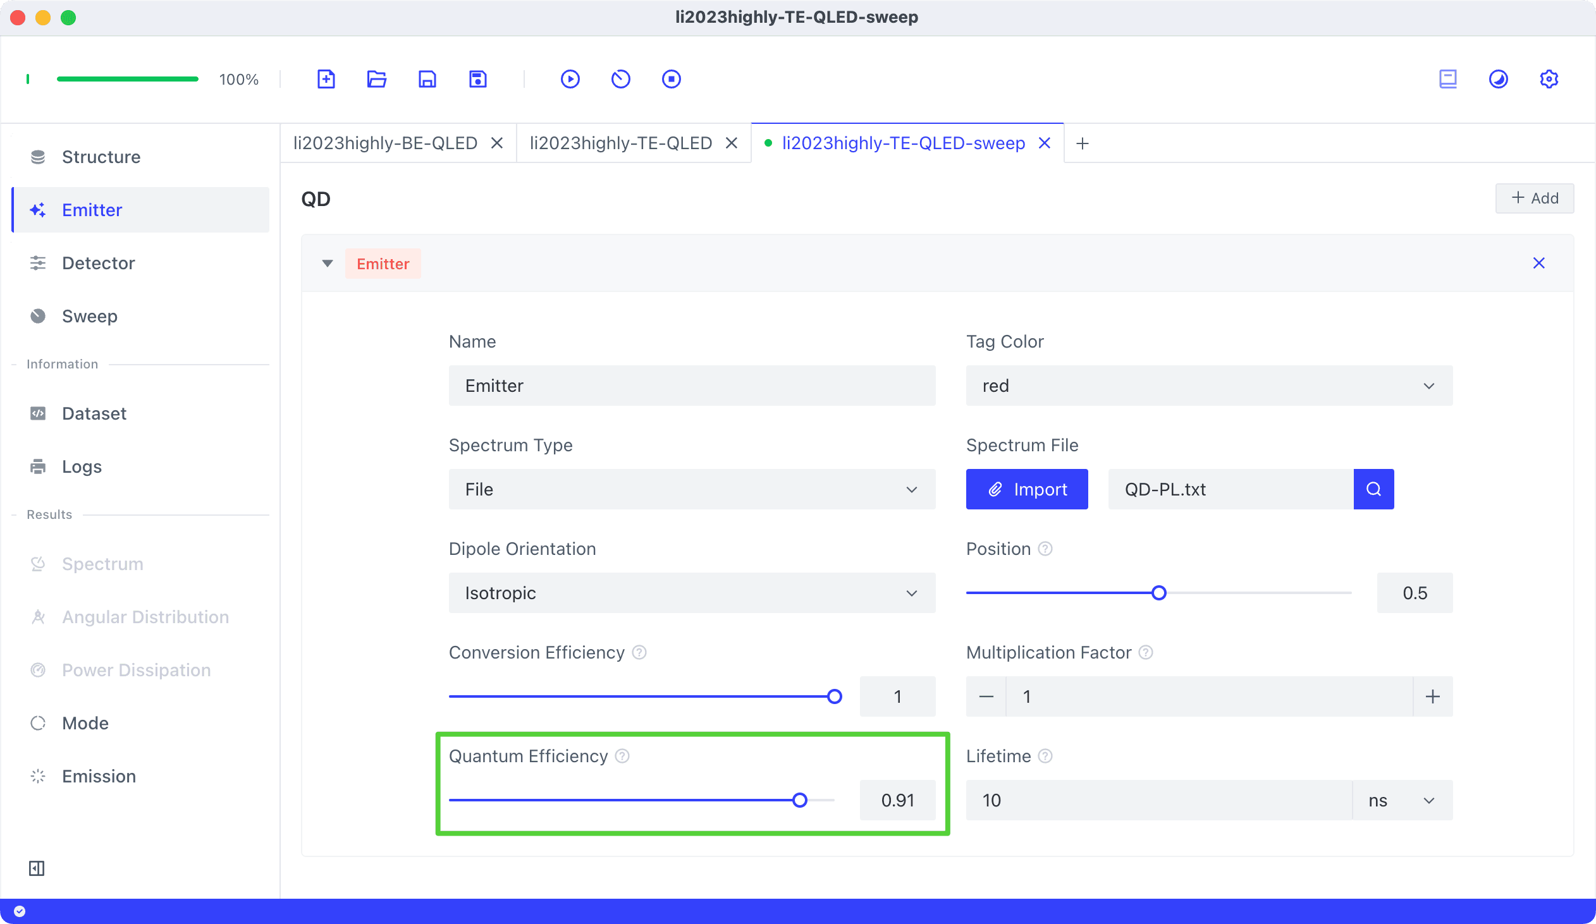Click the 100% progress value
Screen dimensions: 1596x924
tap(239, 80)
